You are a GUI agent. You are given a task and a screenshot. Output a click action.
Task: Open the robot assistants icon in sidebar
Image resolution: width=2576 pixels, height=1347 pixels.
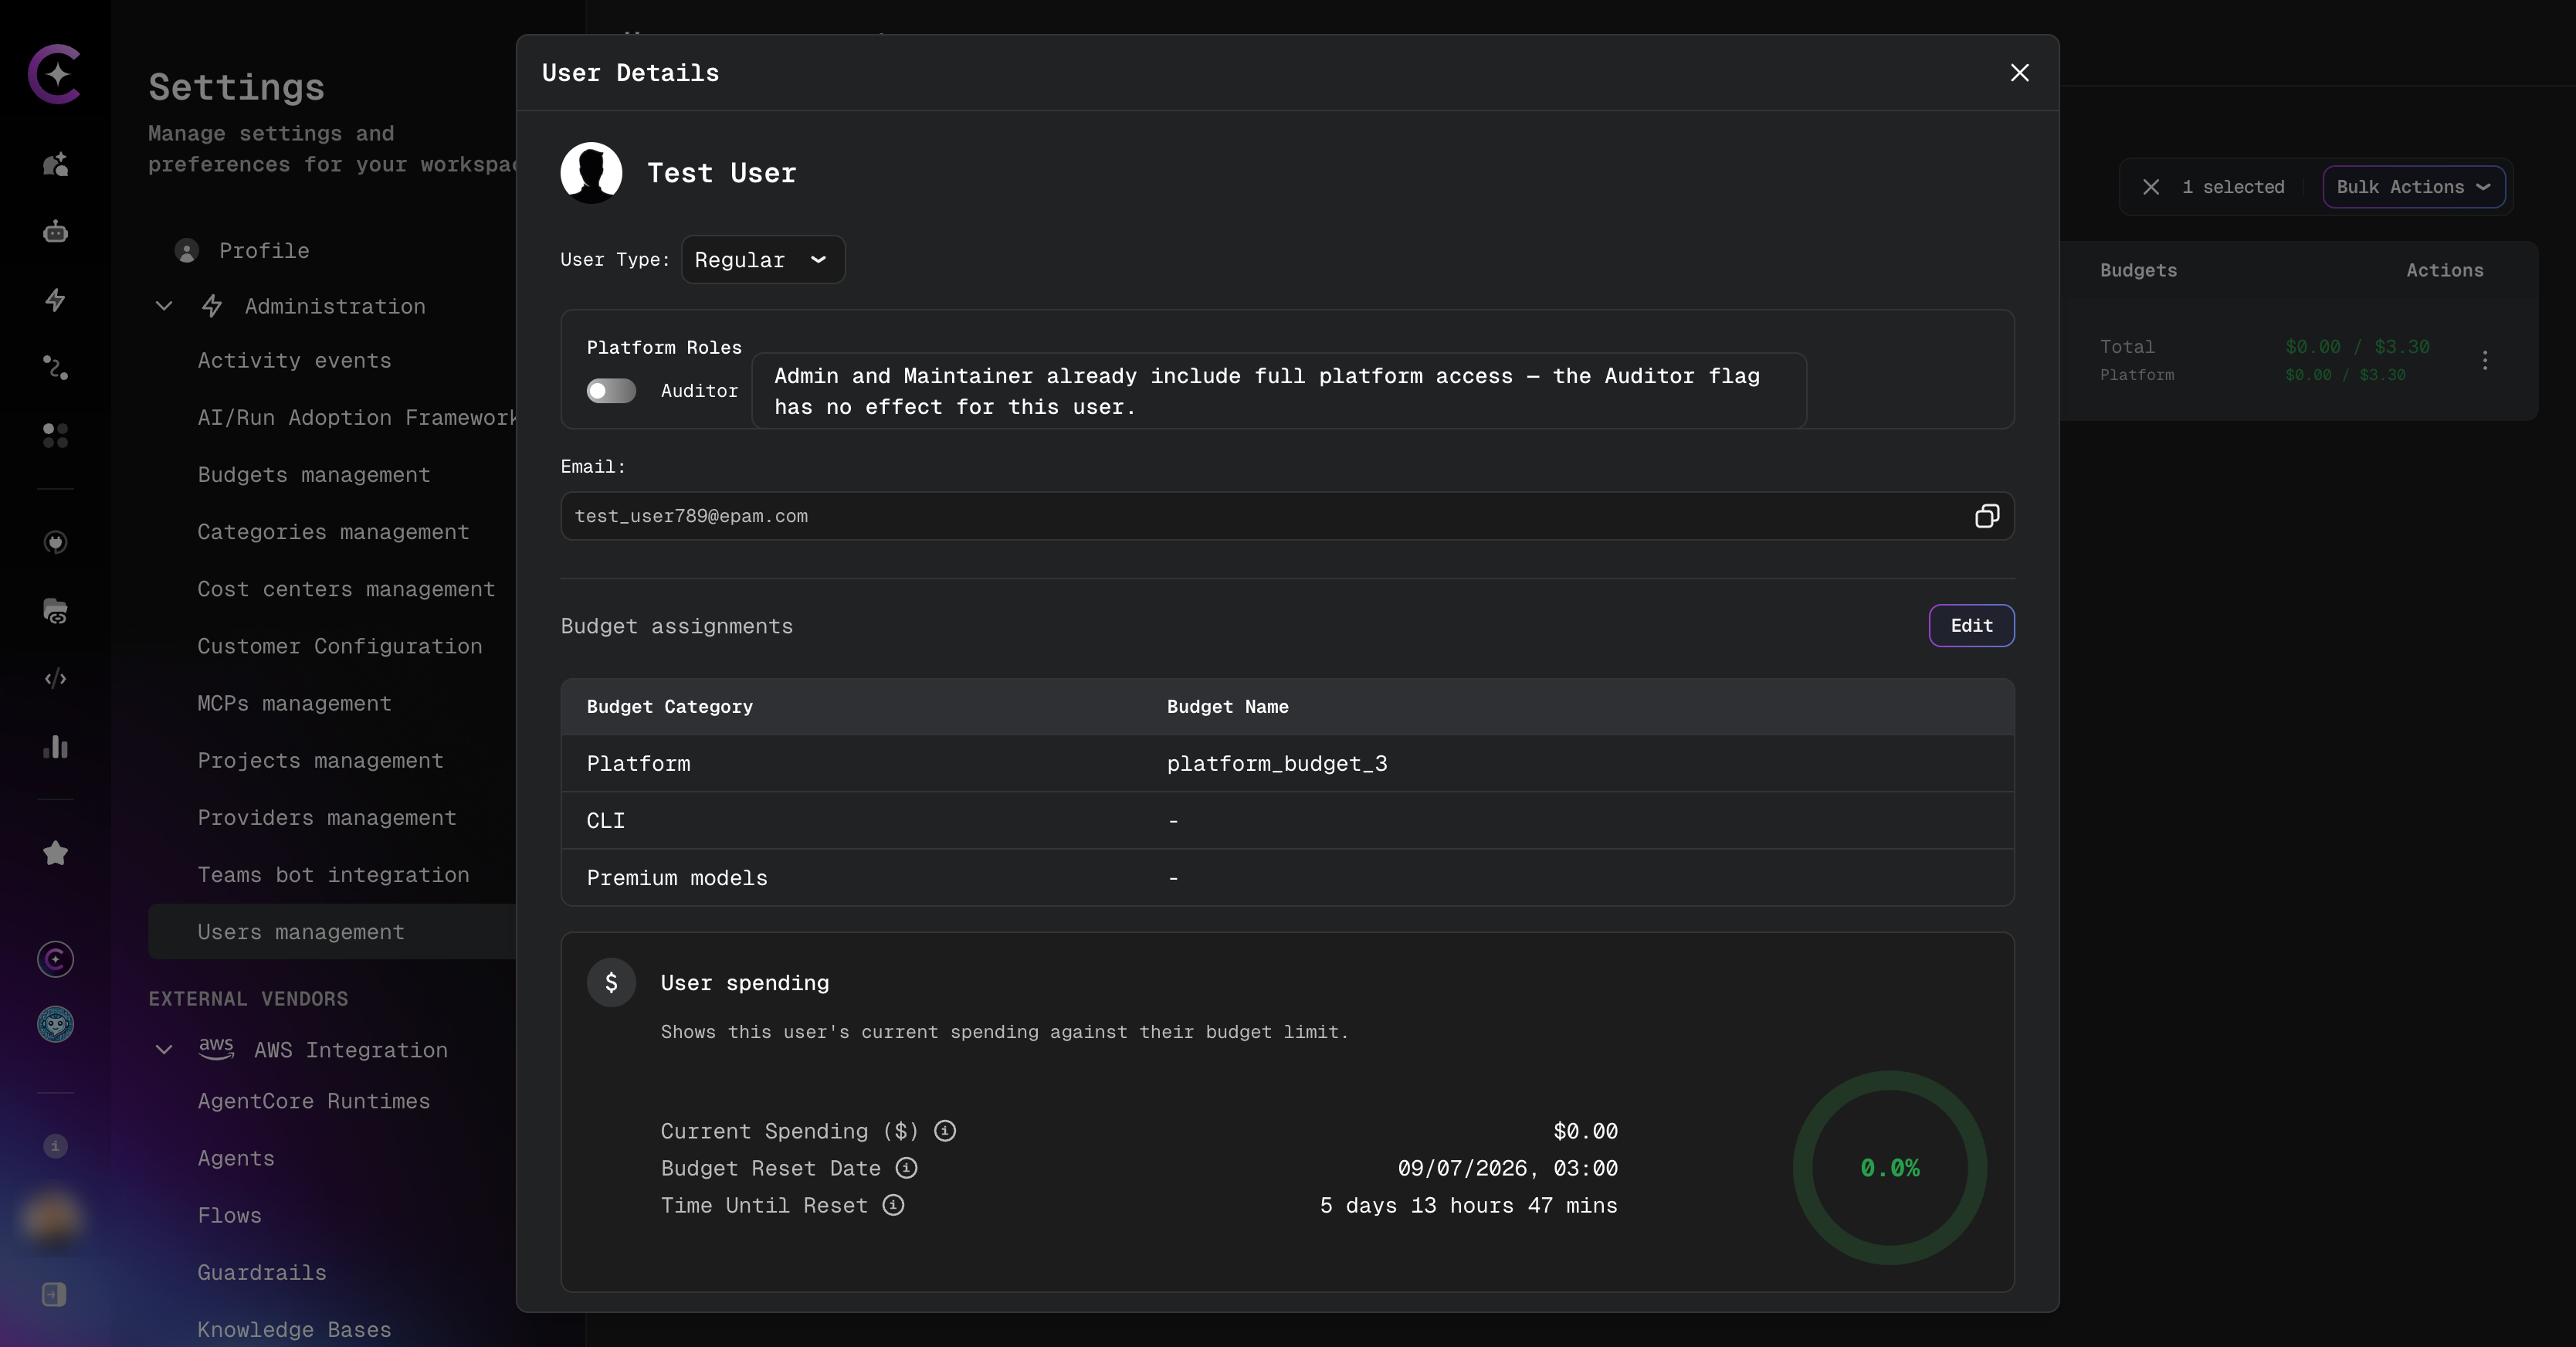point(55,232)
